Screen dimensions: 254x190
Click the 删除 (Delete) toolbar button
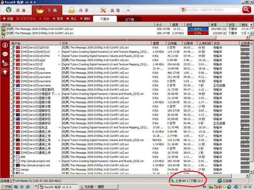tap(85, 19)
